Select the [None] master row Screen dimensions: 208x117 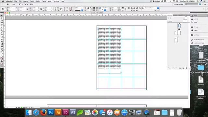pyautogui.click(x=177, y=18)
